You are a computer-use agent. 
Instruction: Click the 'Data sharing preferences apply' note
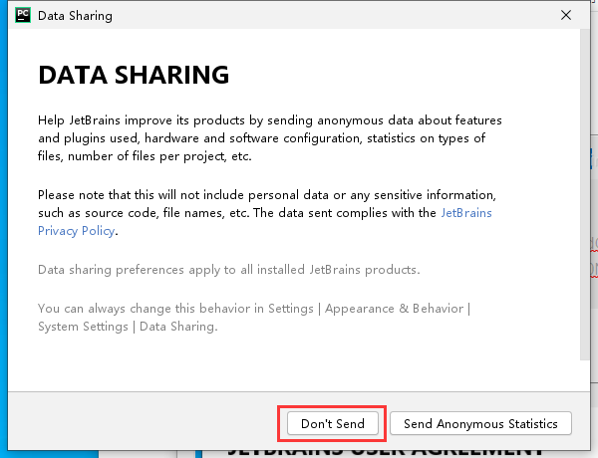[x=229, y=270]
